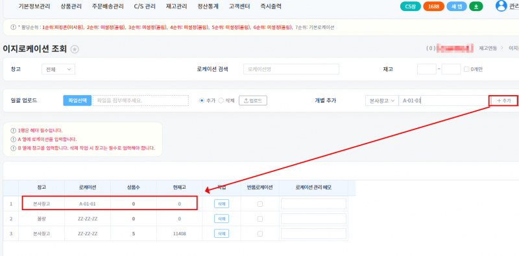Click the green download icon button
This screenshot has width=519, height=256.
(x=476, y=6)
